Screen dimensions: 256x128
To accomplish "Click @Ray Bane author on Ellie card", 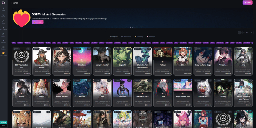I will (187, 73).
